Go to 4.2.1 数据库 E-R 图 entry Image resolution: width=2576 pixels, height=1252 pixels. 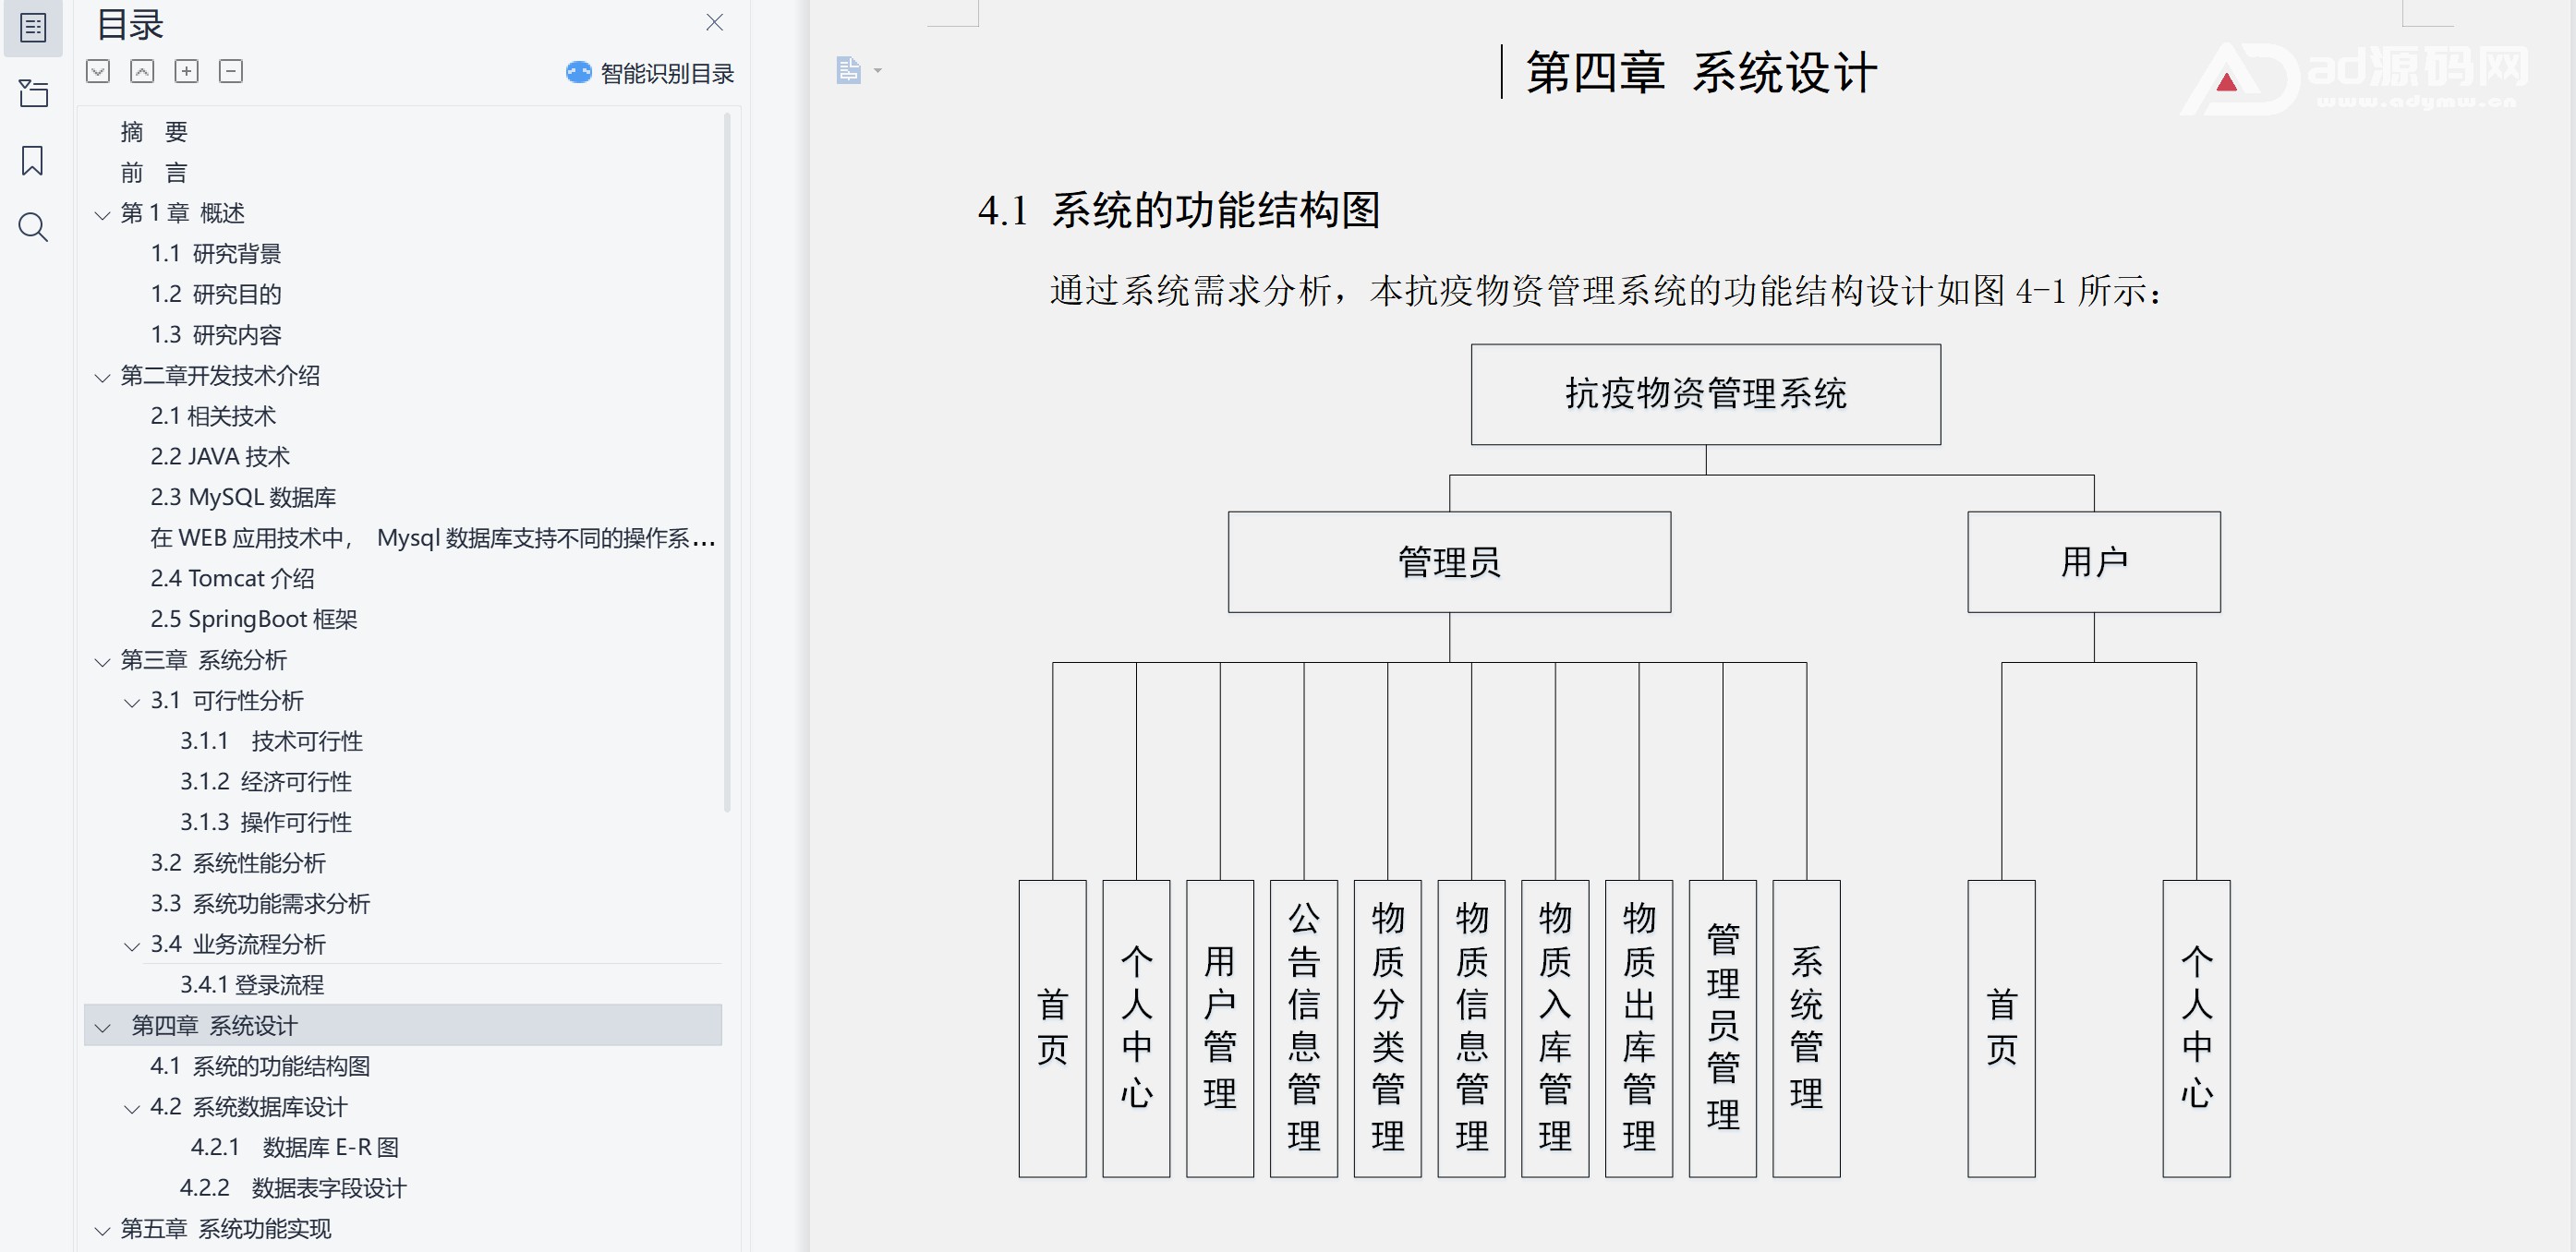coord(294,1147)
